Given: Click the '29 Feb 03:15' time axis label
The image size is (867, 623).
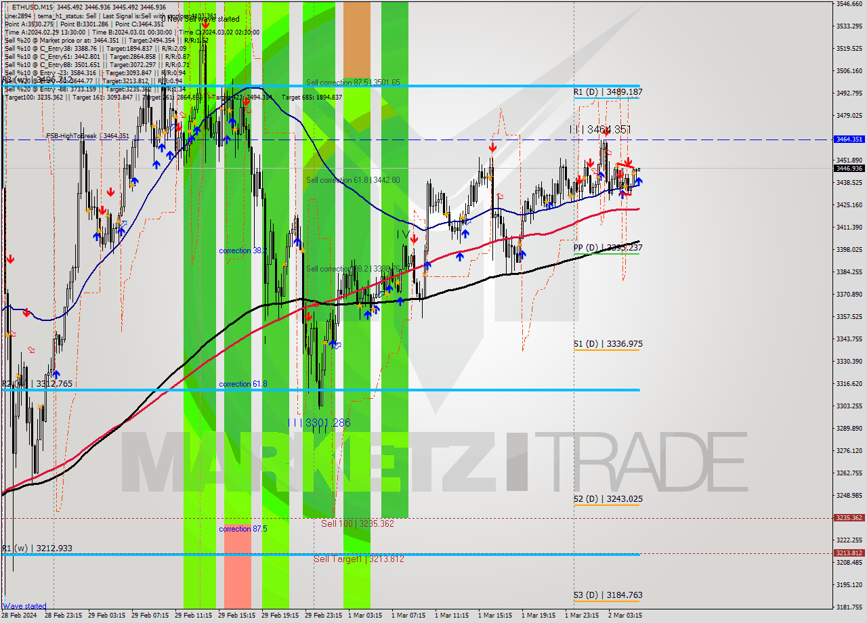Looking at the screenshot, I should [106, 616].
